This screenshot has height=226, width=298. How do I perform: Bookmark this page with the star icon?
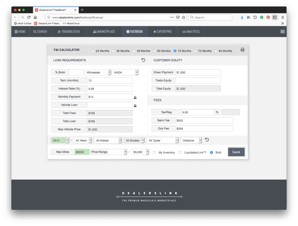point(183,17)
